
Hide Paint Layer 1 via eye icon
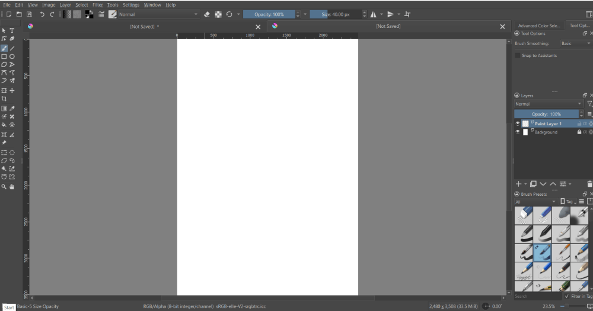click(x=518, y=123)
